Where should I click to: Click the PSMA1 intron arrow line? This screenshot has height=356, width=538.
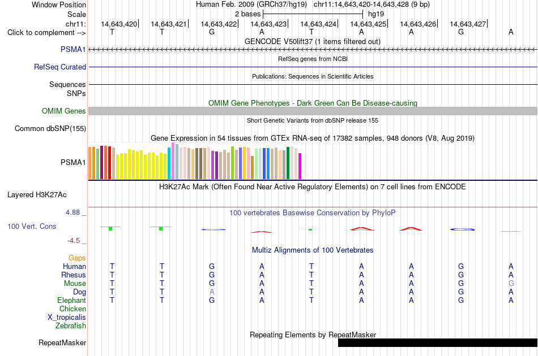313,50
